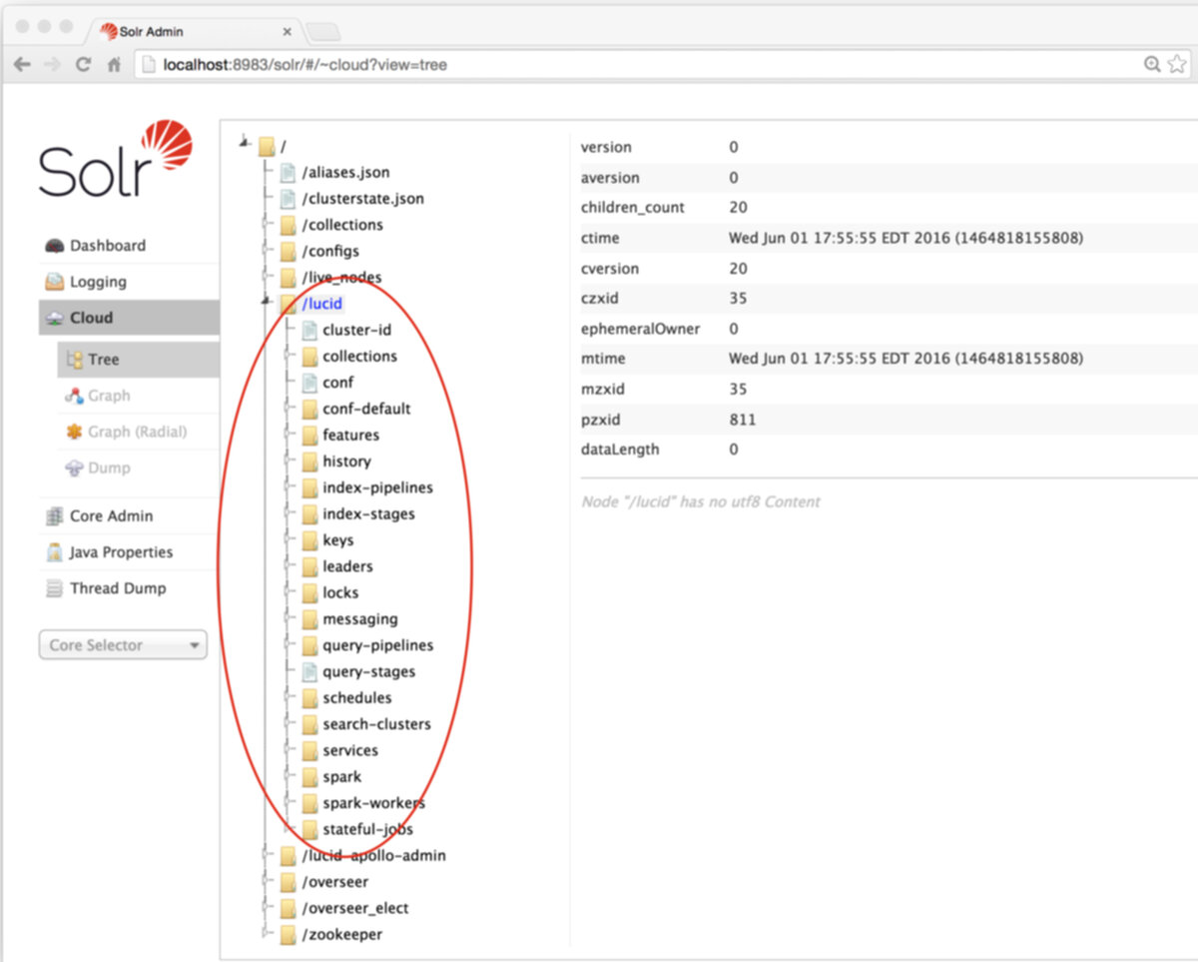This screenshot has width=1198, height=962.
Task: Select /aliases.json node
Action: [x=345, y=173]
